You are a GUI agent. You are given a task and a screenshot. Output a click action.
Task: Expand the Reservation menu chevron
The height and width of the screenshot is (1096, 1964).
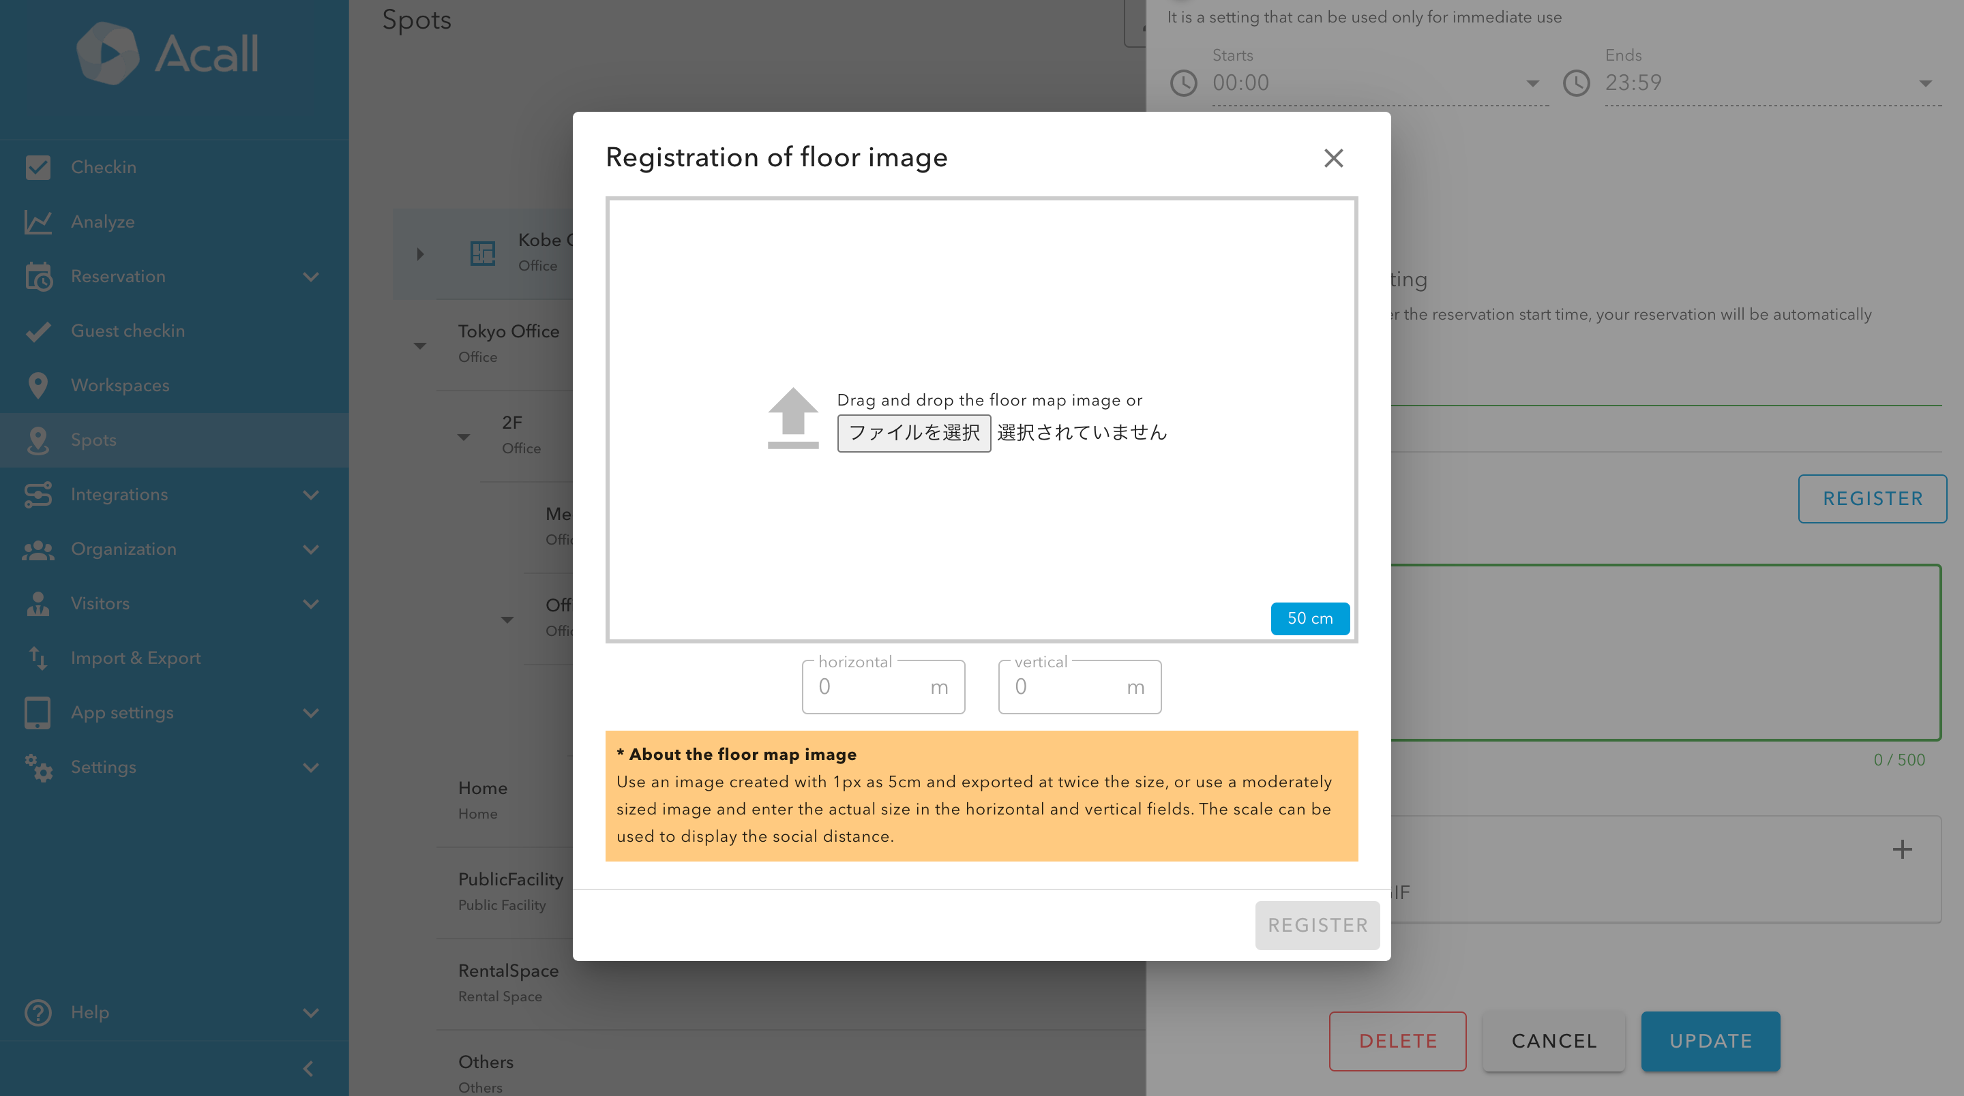[310, 277]
